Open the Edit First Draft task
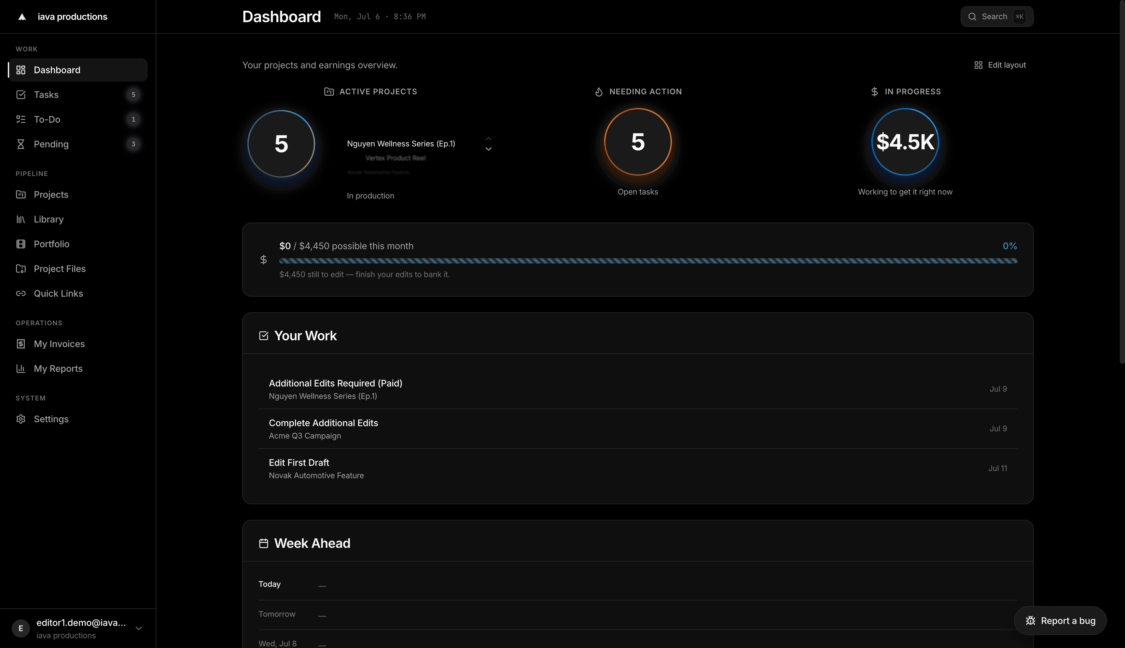Screen dimensions: 1125x648 (x=638, y=468)
